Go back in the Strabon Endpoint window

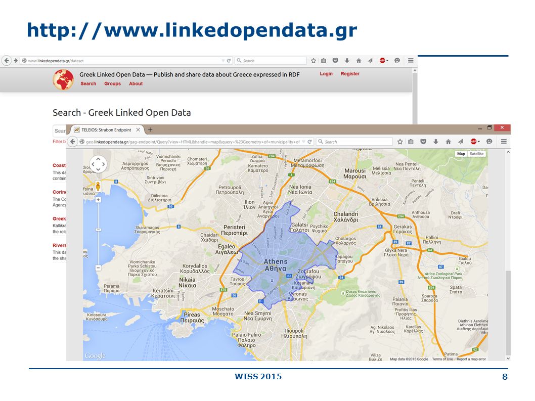point(73,142)
